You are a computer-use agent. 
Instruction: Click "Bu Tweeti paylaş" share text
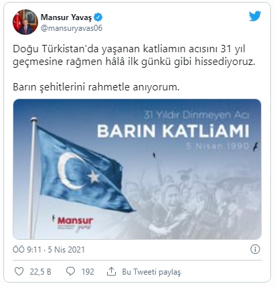(151, 272)
